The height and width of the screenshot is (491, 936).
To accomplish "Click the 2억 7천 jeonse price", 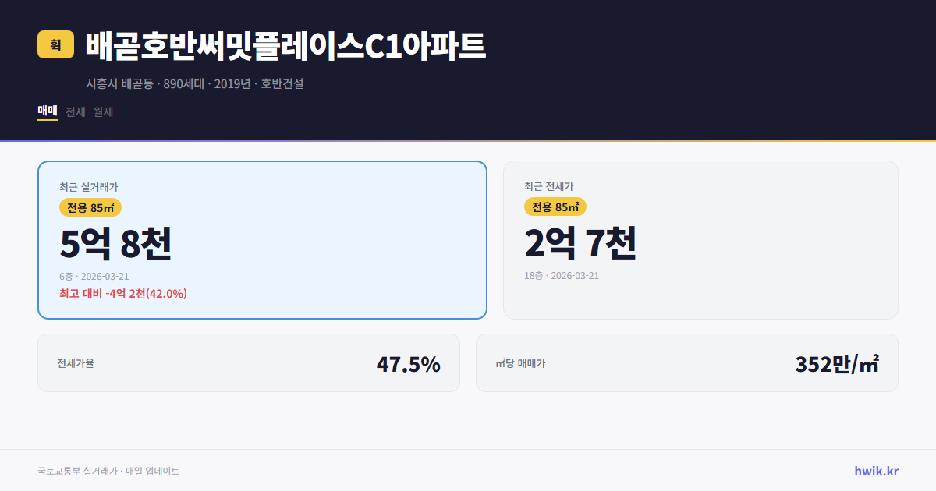I will [580, 243].
